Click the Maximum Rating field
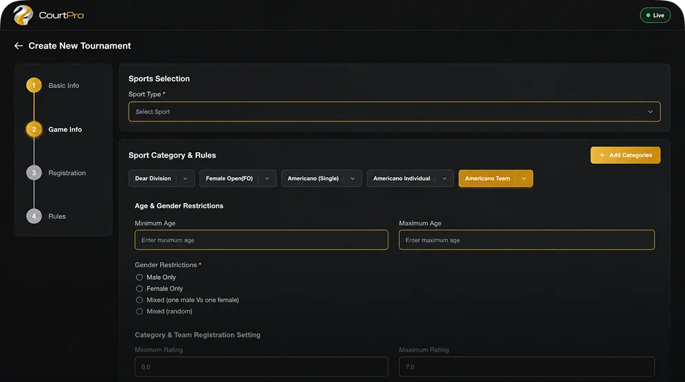Screen dimensions: 685x382 tap(526, 367)
